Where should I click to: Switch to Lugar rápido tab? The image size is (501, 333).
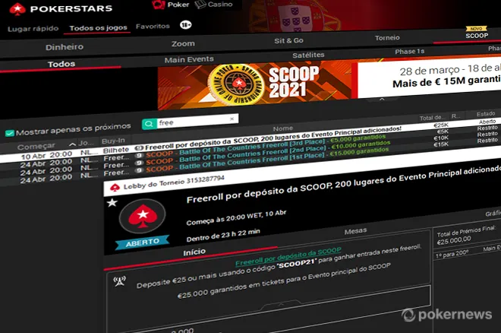[x=33, y=28]
